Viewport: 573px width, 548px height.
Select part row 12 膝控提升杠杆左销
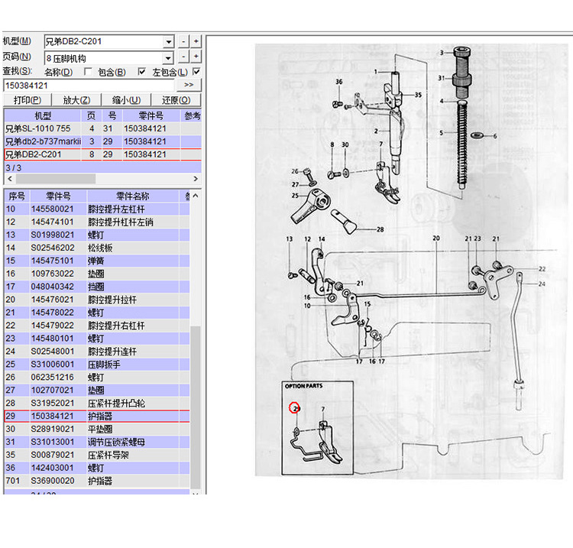tap(97, 222)
